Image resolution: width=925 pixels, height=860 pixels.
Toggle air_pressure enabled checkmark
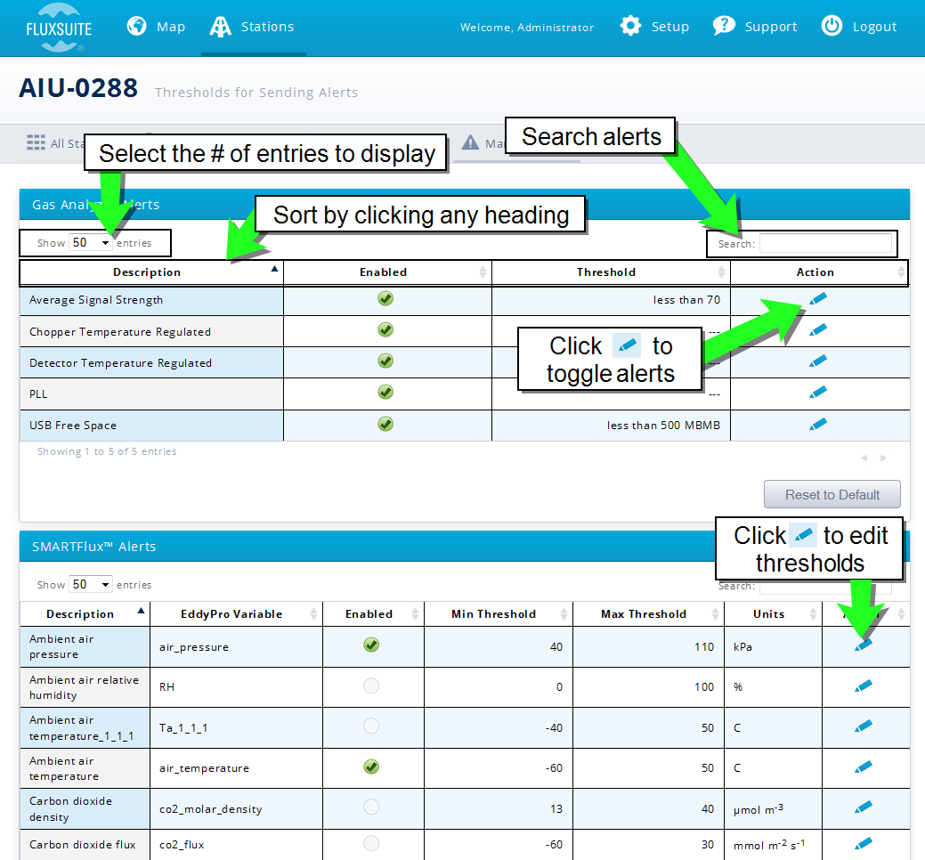[371, 645]
